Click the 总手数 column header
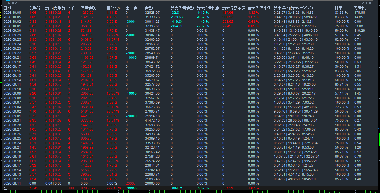 pyautogui.click(x=35, y=8)
